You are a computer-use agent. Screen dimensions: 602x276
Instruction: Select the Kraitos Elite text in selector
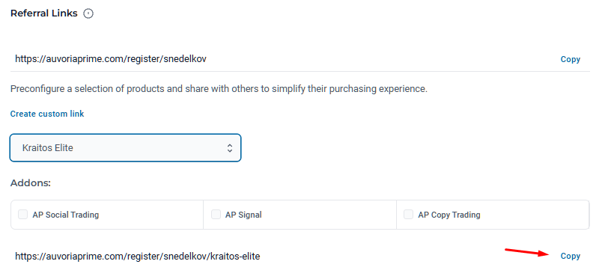point(48,148)
